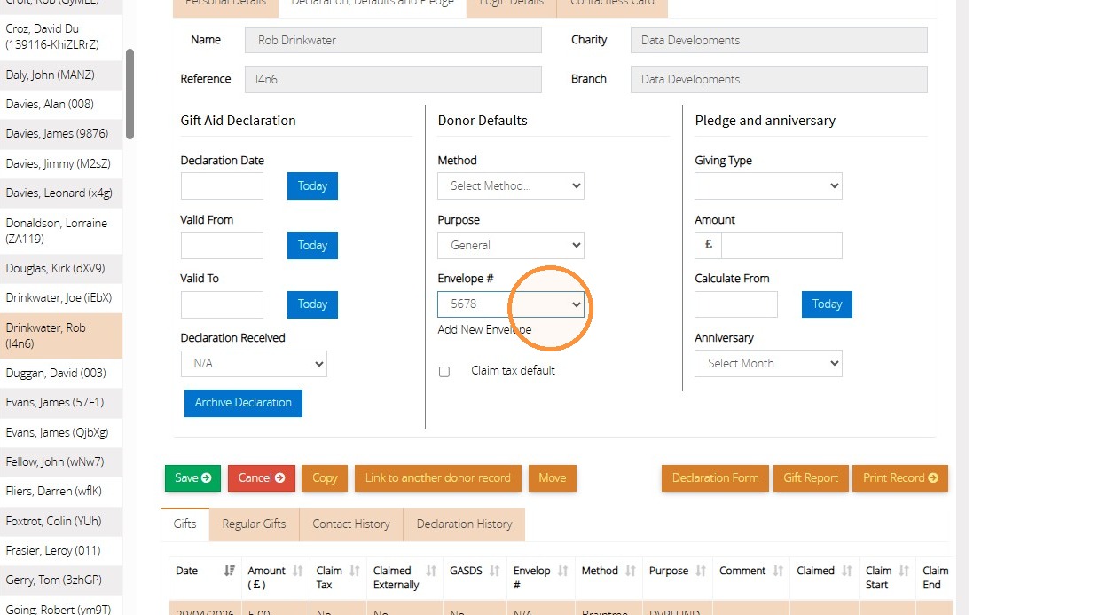Click the green Save button
The image size is (1099, 615).
192,477
